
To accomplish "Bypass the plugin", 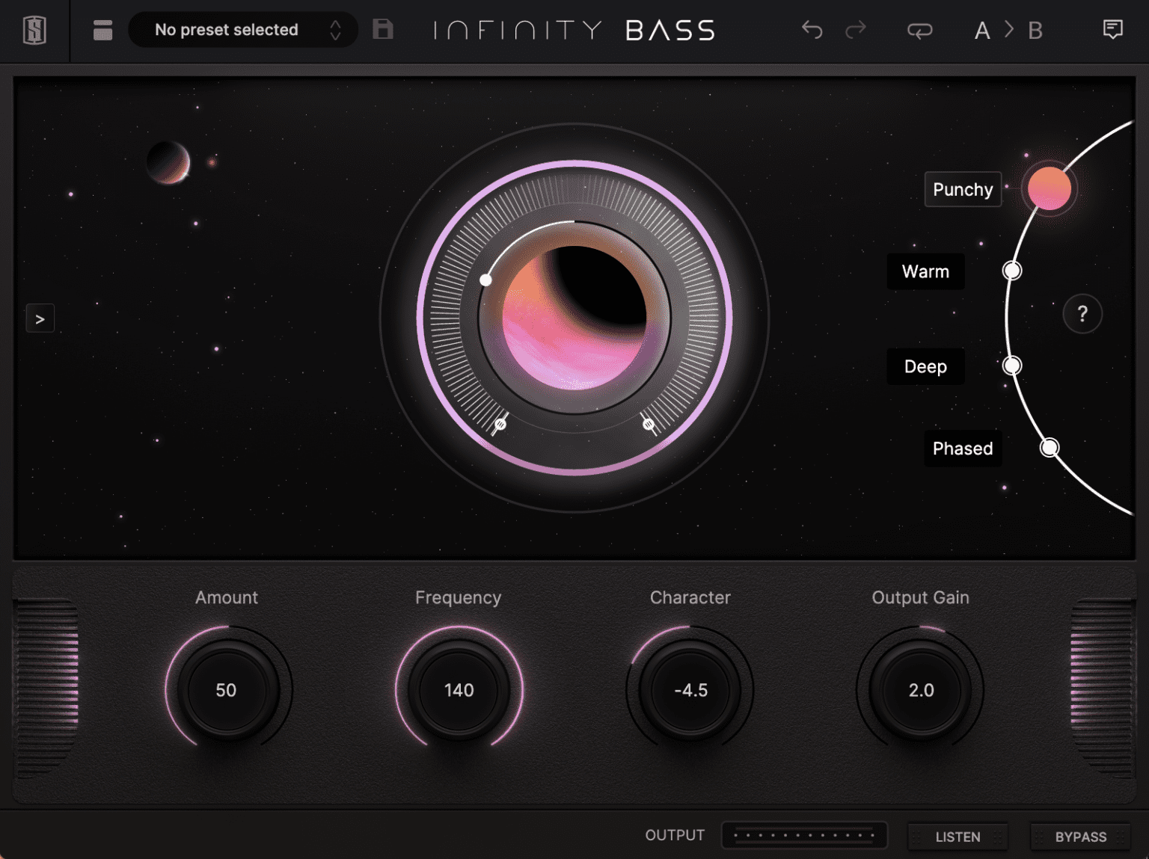I will pyautogui.click(x=1080, y=837).
